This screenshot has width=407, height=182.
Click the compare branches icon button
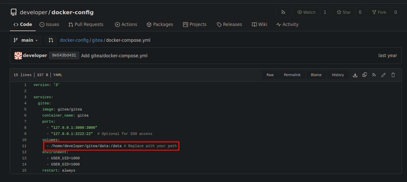51,40
